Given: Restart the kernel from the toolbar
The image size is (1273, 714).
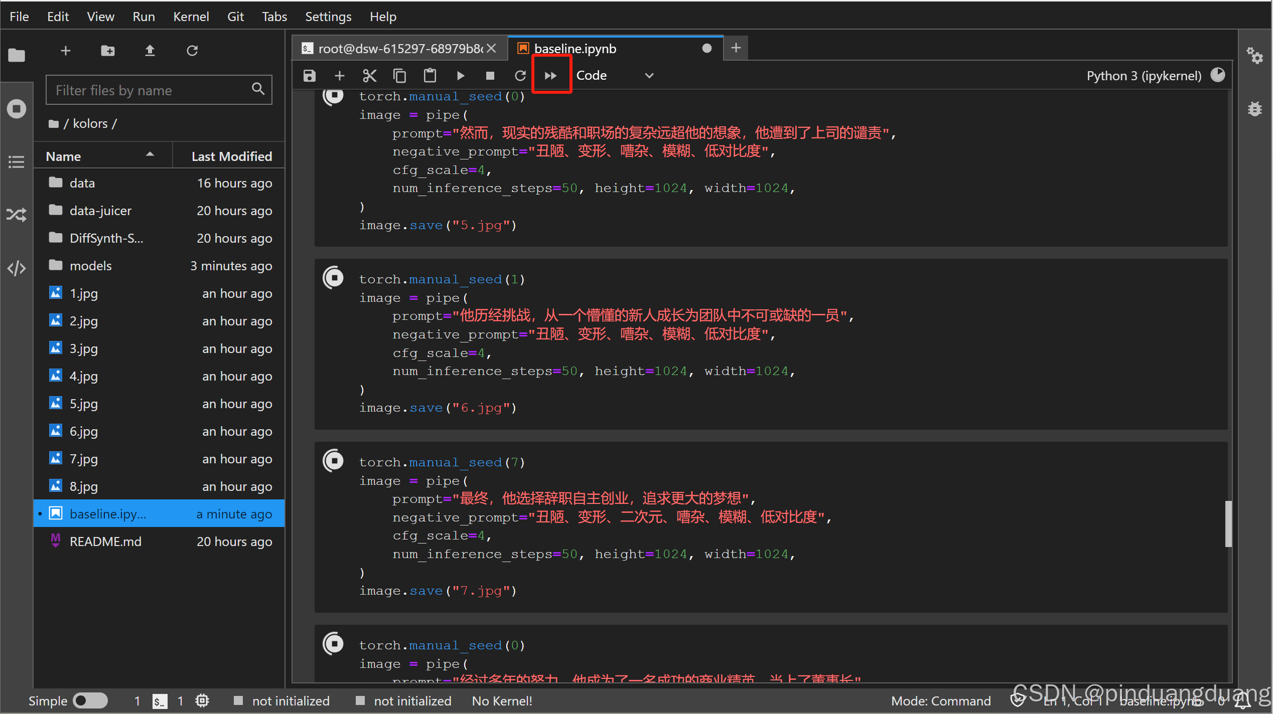Looking at the screenshot, I should (x=520, y=76).
